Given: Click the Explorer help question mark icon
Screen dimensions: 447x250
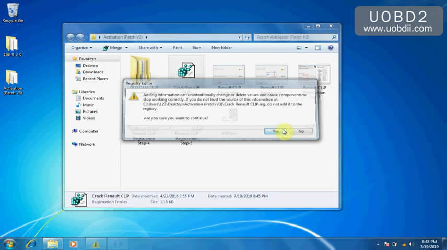Looking at the screenshot, I should pyautogui.click(x=331, y=48).
